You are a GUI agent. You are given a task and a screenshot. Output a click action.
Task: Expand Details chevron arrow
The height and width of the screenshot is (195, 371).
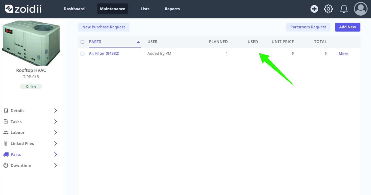(x=55, y=111)
